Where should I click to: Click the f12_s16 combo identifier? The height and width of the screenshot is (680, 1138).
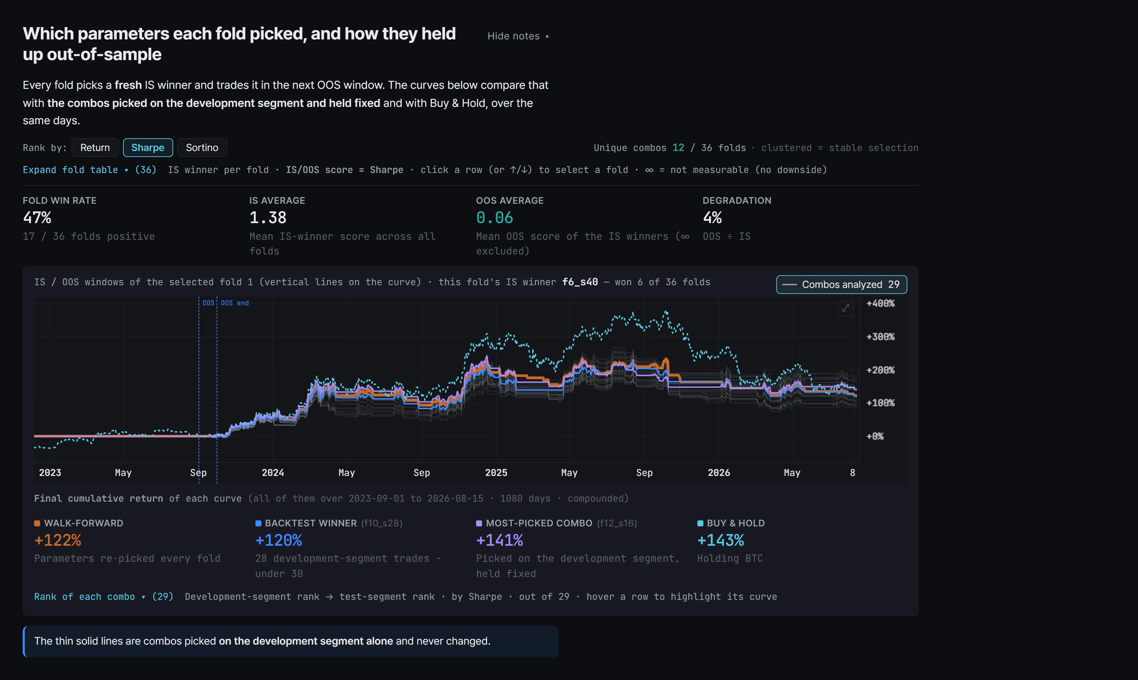coord(617,523)
